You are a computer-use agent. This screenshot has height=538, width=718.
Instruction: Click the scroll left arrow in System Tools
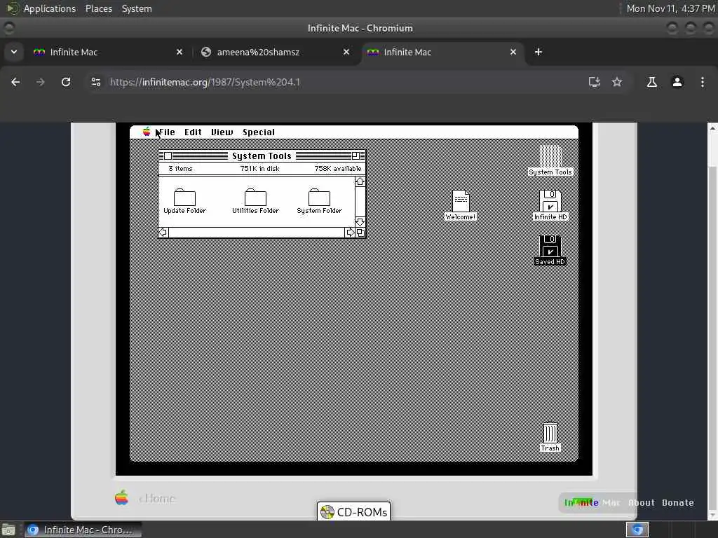click(163, 233)
